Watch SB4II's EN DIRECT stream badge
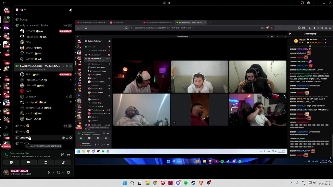The image size is (333, 187). point(65,75)
